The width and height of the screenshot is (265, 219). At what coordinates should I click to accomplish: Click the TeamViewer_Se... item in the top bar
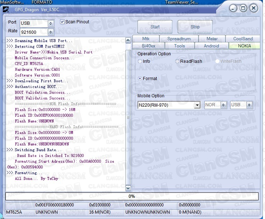[181, 2]
